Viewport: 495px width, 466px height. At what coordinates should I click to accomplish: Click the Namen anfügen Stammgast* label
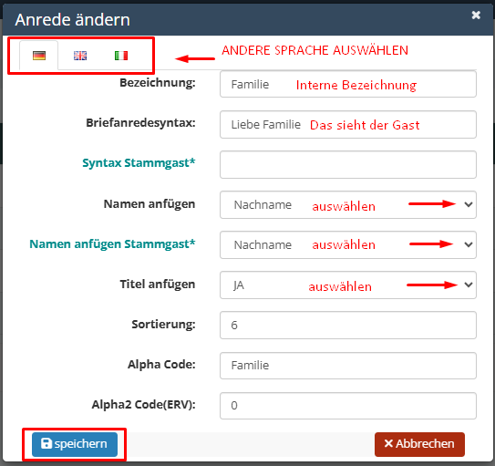tap(112, 243)
